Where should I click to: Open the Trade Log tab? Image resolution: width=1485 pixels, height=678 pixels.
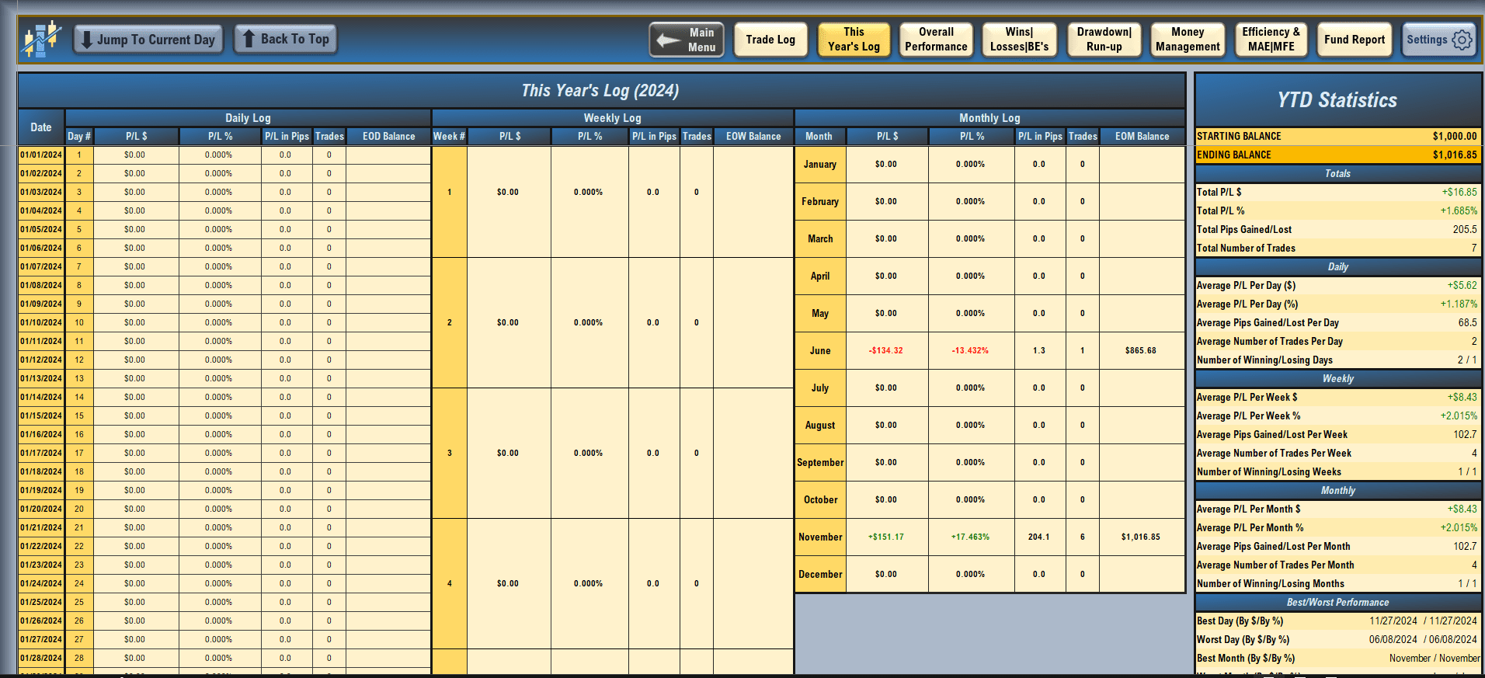(x=770, y=40)
